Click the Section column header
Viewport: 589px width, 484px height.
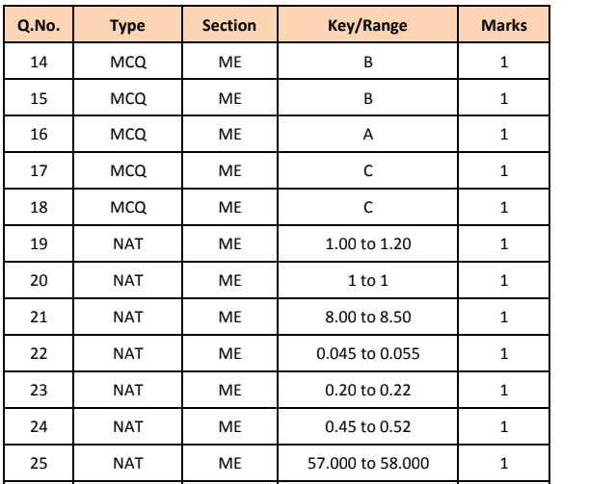[229, 25]
